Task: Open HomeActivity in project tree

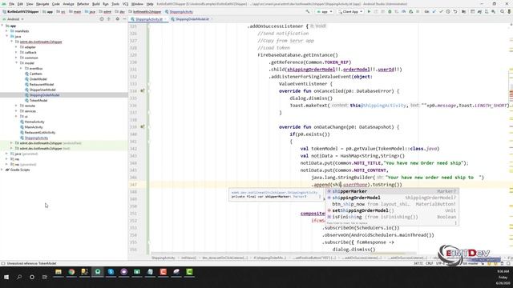Action: 34,122
